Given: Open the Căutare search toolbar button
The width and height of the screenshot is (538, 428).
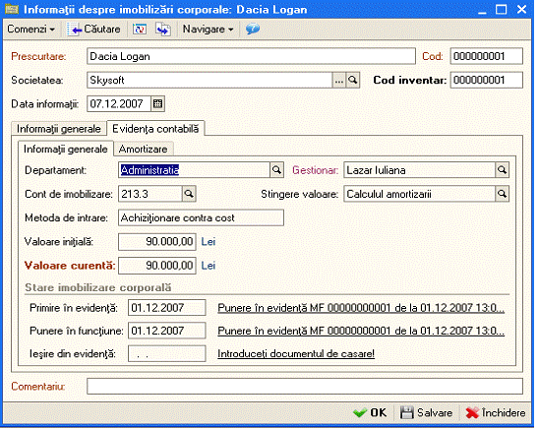Looking at the screenshot, I should [93, 30].
